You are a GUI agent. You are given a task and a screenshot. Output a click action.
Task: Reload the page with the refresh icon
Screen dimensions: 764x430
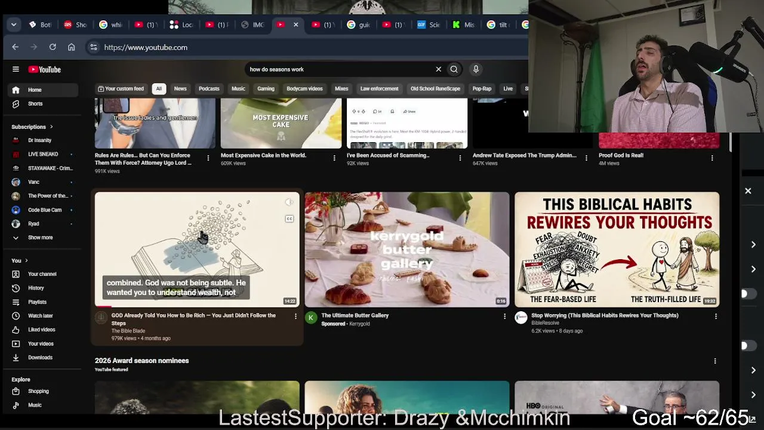(x=53, y=47)
